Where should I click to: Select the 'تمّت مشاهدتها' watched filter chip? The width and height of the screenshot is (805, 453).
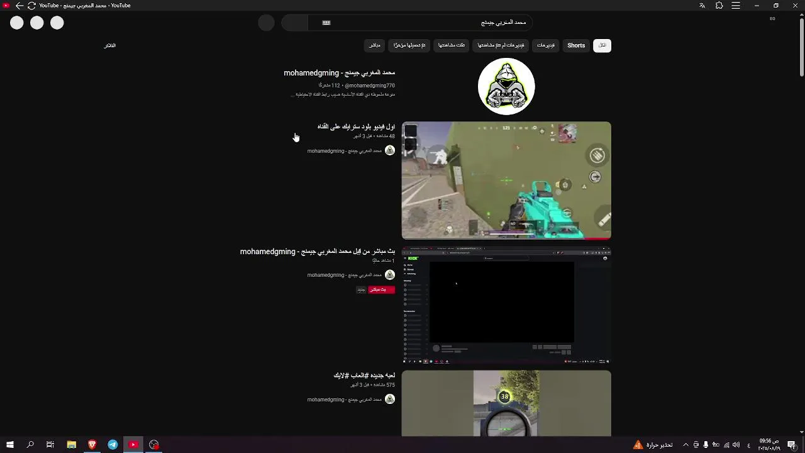pos(452,45)
